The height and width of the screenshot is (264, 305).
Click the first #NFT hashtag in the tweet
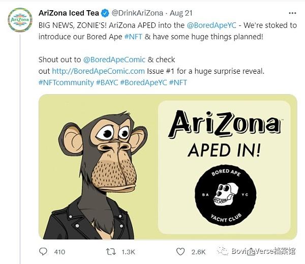133,37
